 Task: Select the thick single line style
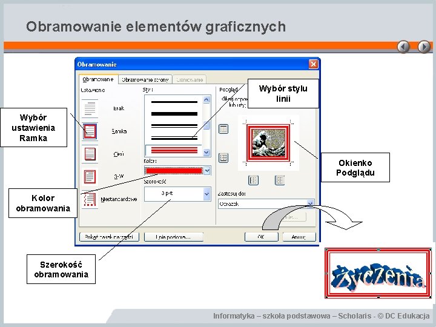(x=174, y=114)
